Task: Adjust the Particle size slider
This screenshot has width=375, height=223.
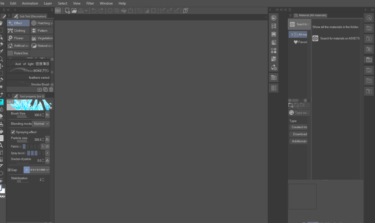Action: 22,142
